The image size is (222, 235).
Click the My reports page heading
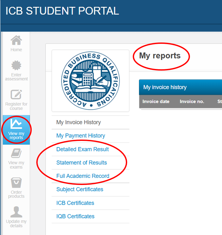tap(160, 56)
